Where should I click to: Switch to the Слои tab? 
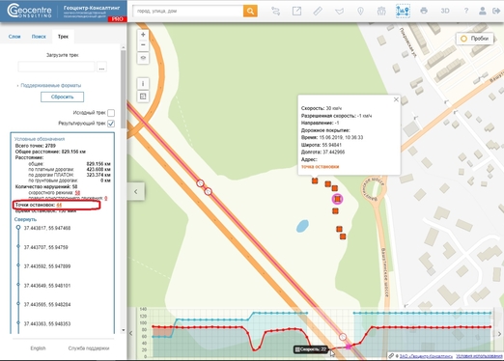(14, 37)
